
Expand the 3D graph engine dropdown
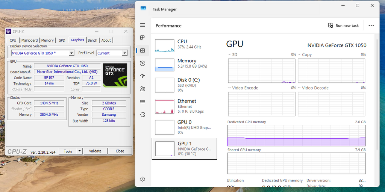tap(229, 54)
